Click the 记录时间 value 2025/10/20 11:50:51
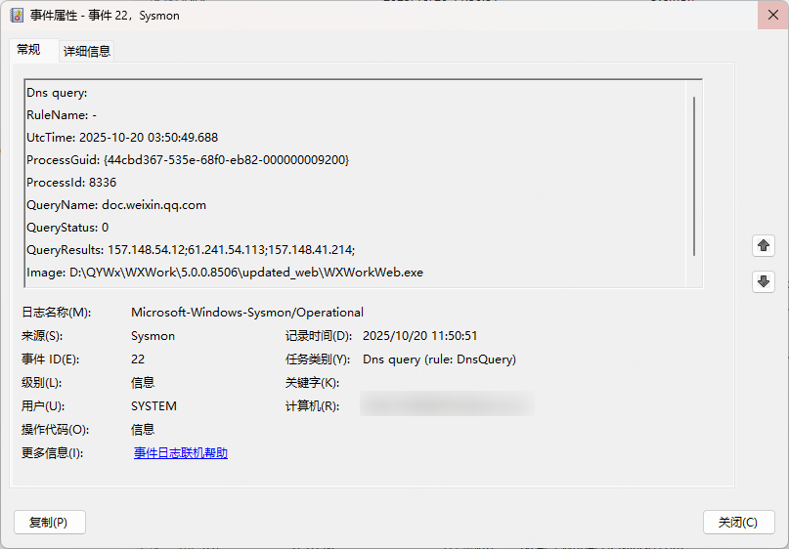Viewport: 789px width, 549px height. pyautogui.click(x=419, y=336)
